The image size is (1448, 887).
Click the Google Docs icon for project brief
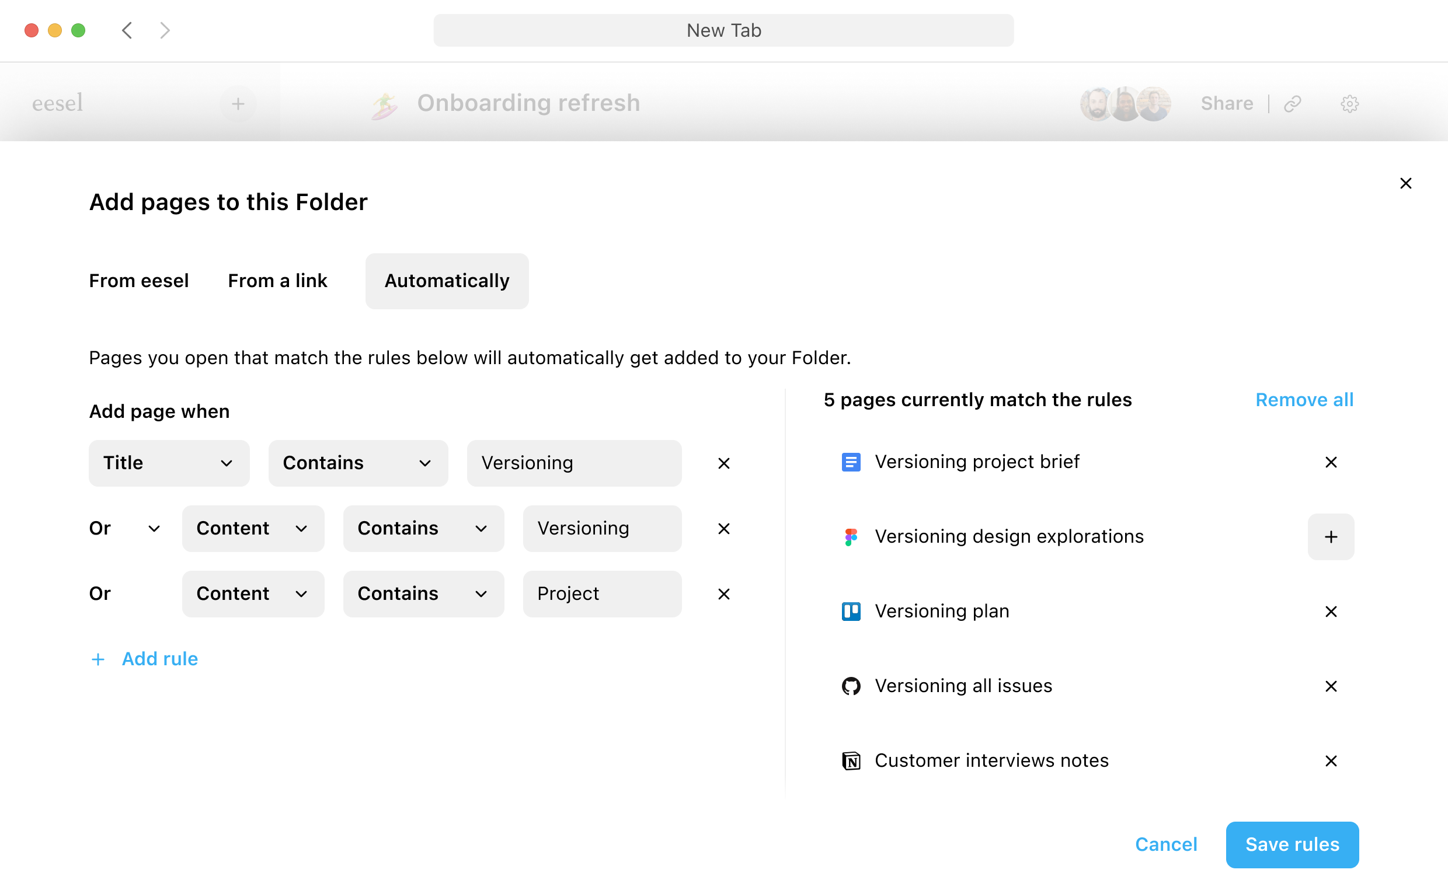pos(851,462)
